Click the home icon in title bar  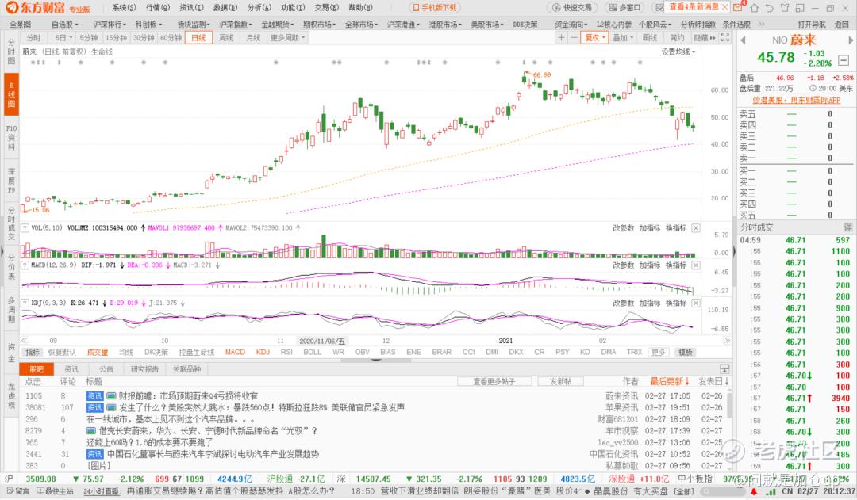[x=755, y=8]
